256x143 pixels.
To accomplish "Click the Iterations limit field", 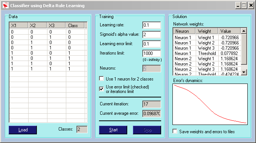I will (x=151, y=53).
